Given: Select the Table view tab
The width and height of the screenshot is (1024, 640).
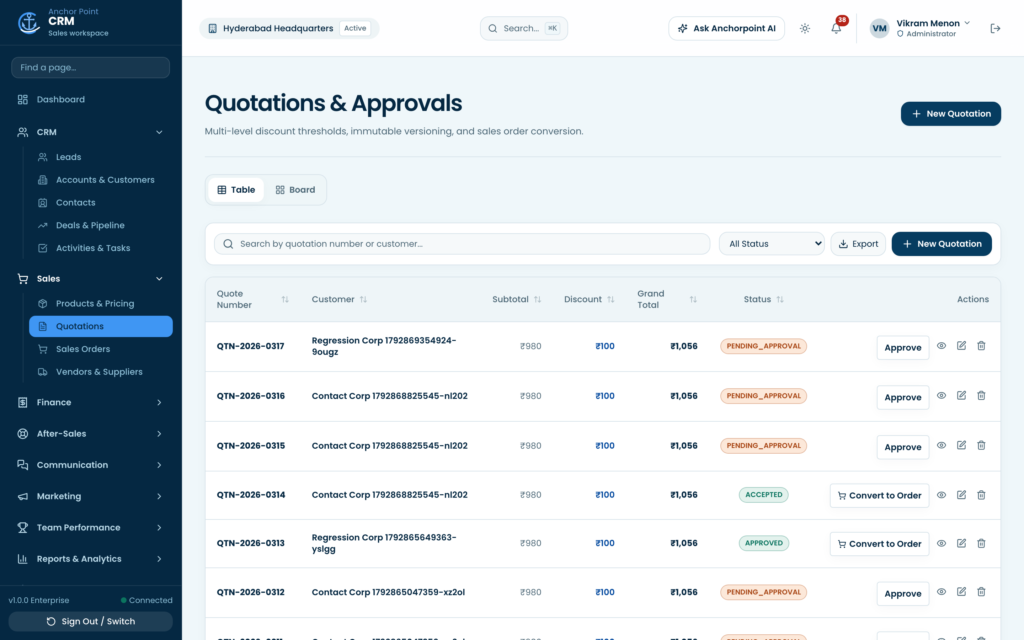Looking at the screenshot, I should [x=236, y=190].
